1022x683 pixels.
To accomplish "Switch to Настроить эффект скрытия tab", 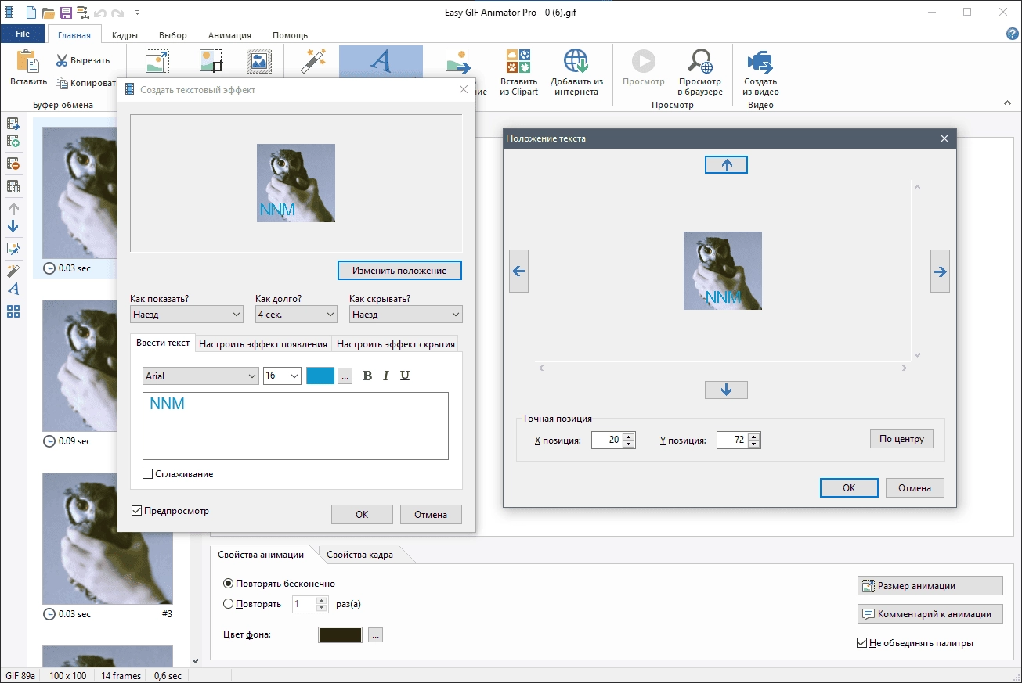I will (395, 343).
